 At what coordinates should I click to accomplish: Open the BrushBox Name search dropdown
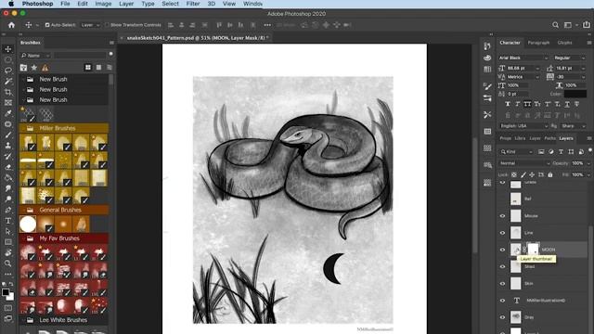35,56
